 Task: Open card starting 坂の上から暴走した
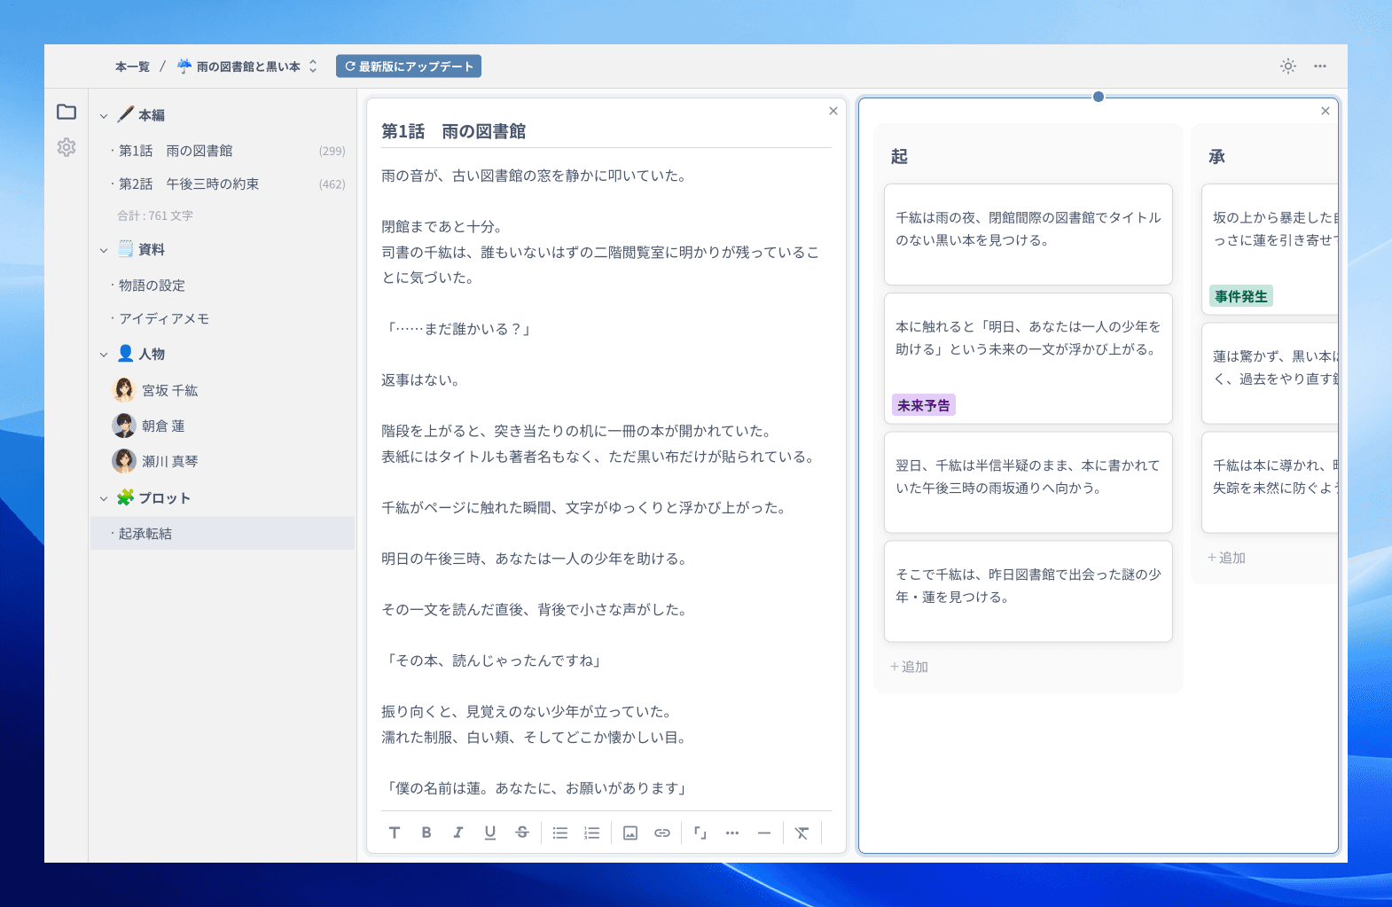pos(1270,249)
